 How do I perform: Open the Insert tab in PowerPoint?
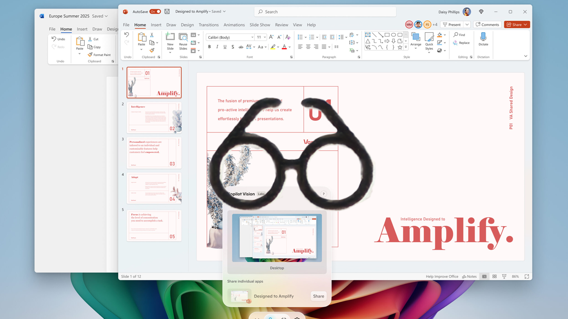coord(156,25)
